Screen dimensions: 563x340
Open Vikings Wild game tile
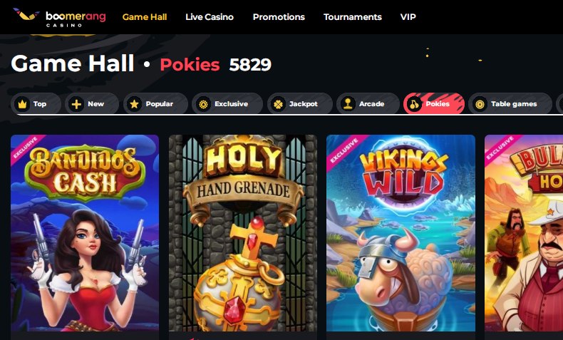click(401, 232)
